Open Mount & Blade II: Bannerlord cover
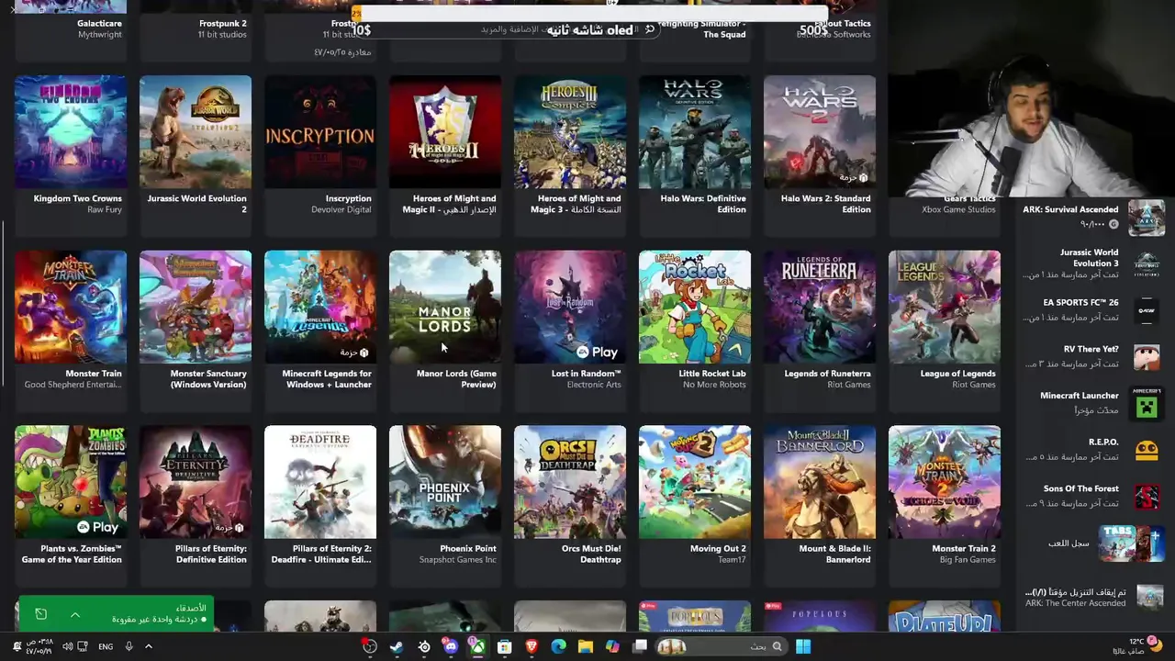The image size is (1175, 661). (x=820, y=482)
